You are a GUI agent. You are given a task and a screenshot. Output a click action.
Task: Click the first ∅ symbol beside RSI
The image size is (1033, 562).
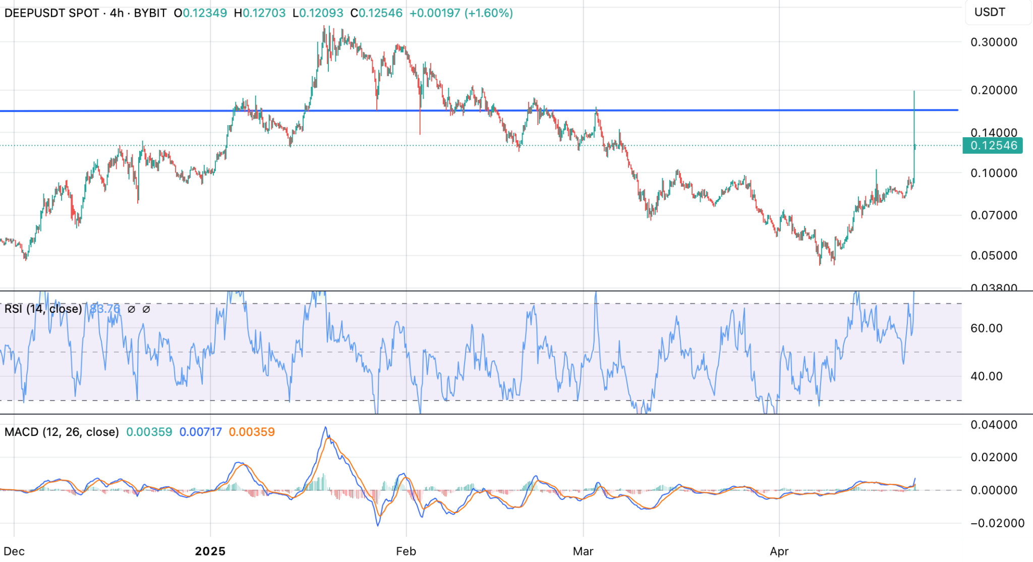tap(132, 309)
